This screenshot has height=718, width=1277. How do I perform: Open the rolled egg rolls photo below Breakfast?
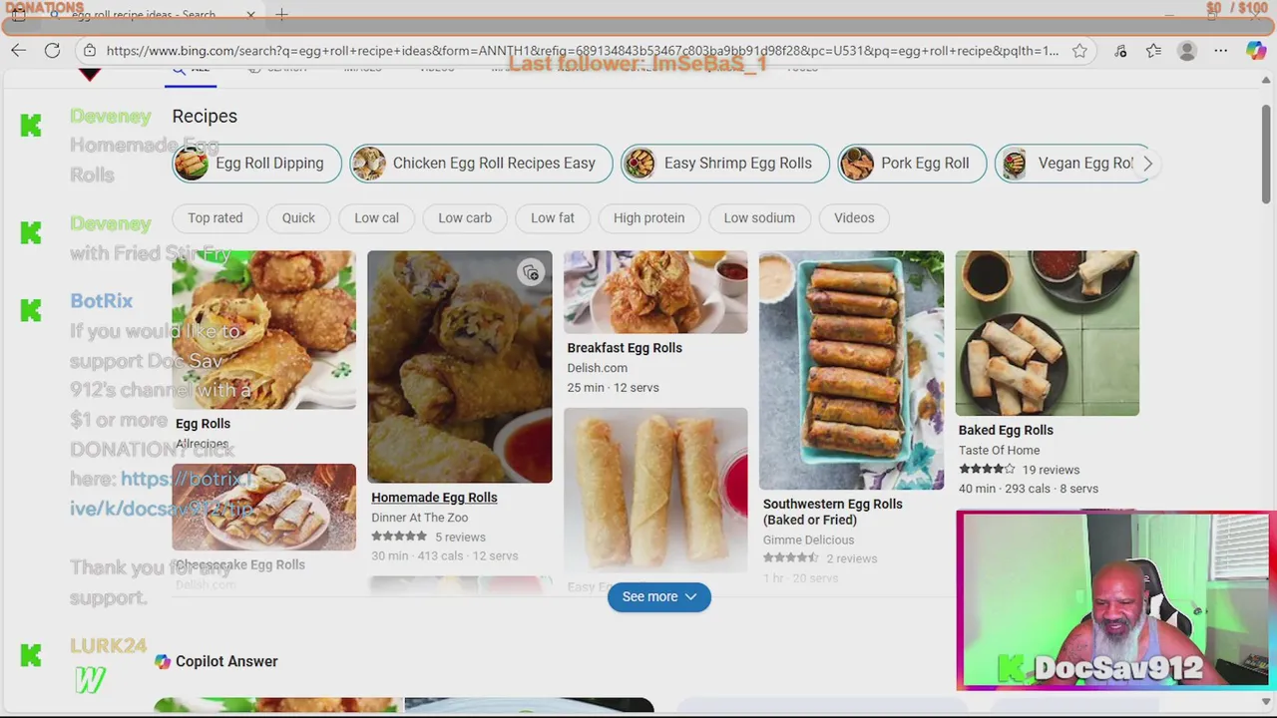click(x=655, y=490)
